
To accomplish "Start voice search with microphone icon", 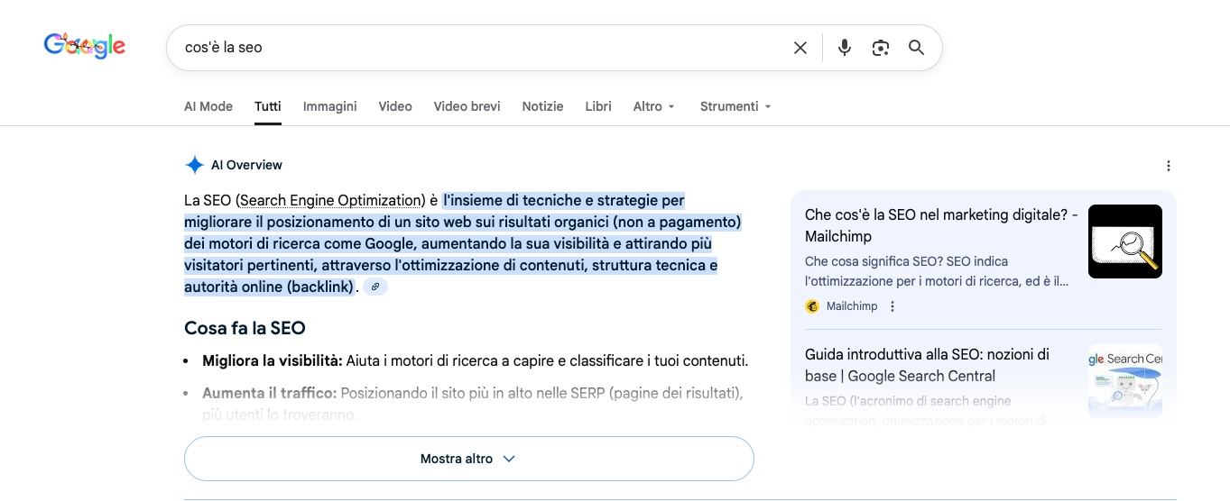I will tap(844, 48).
